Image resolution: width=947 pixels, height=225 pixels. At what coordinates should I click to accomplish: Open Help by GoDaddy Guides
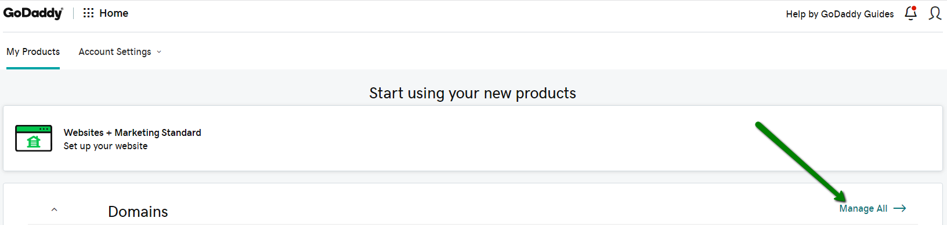[x=840, y=14]
